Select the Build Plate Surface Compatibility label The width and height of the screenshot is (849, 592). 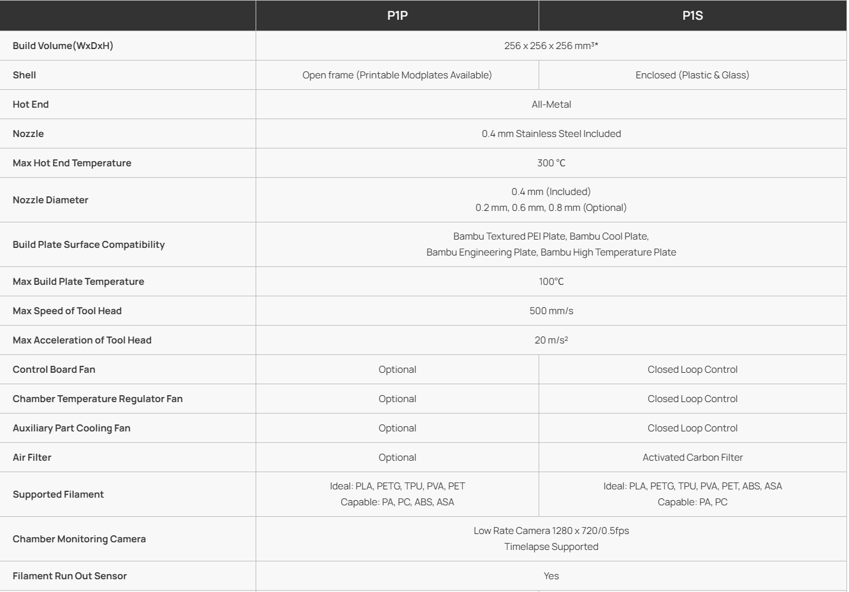click(x=89, y=245)
